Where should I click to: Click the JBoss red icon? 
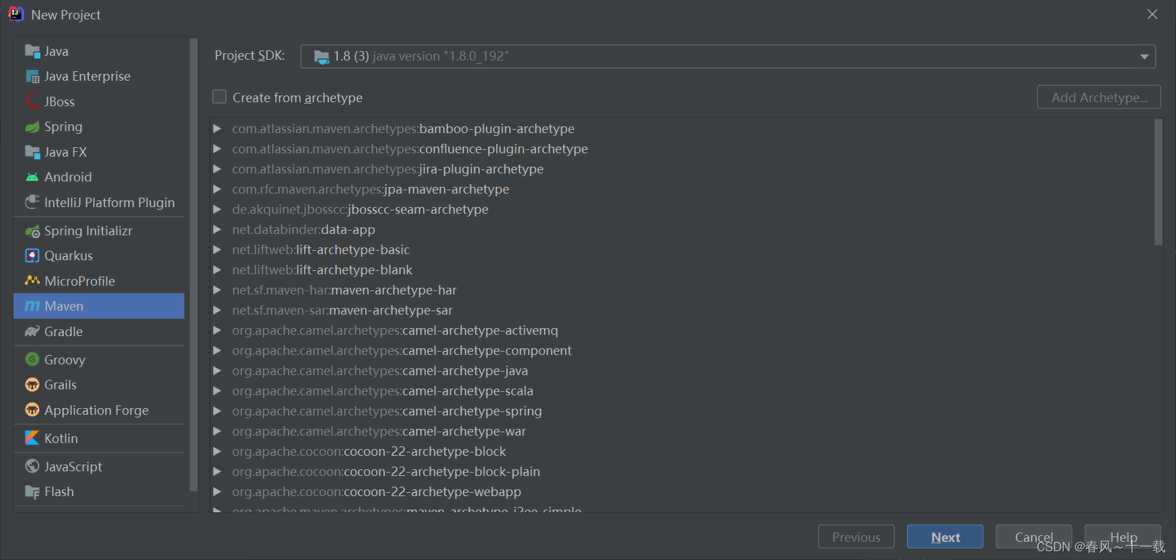[32, 102]
